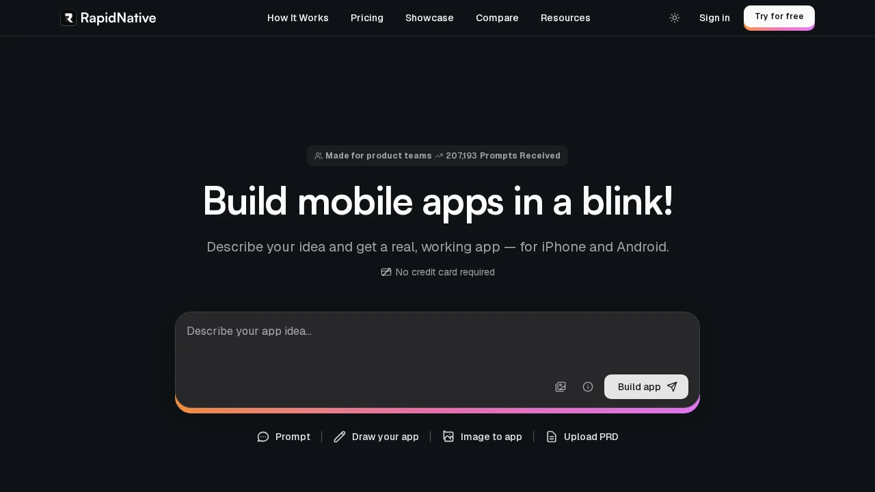This screenshot has width=875, height=492.
Task: Browse the Showcase section
Action: [429, 18]
